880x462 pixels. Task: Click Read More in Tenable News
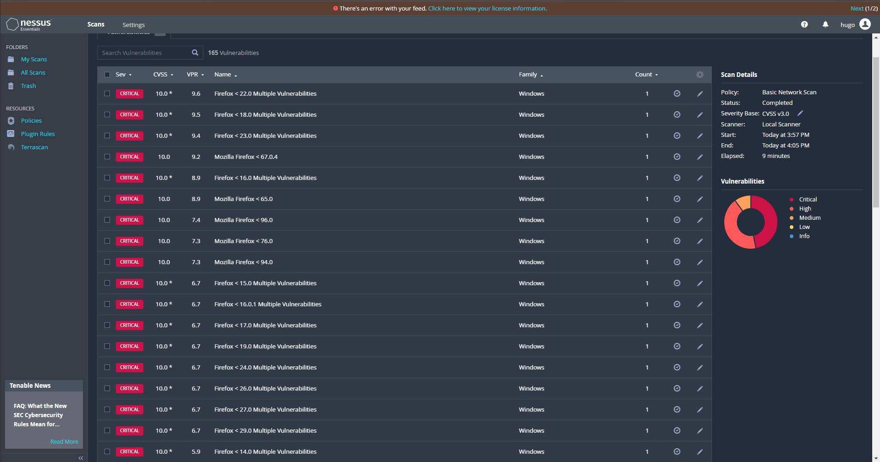tap(64, 441)
